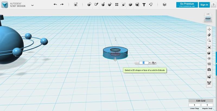This screenshot has width=217, height=111.
Task: Click the Snap magnet tool
Action: [x=151, y=5]
